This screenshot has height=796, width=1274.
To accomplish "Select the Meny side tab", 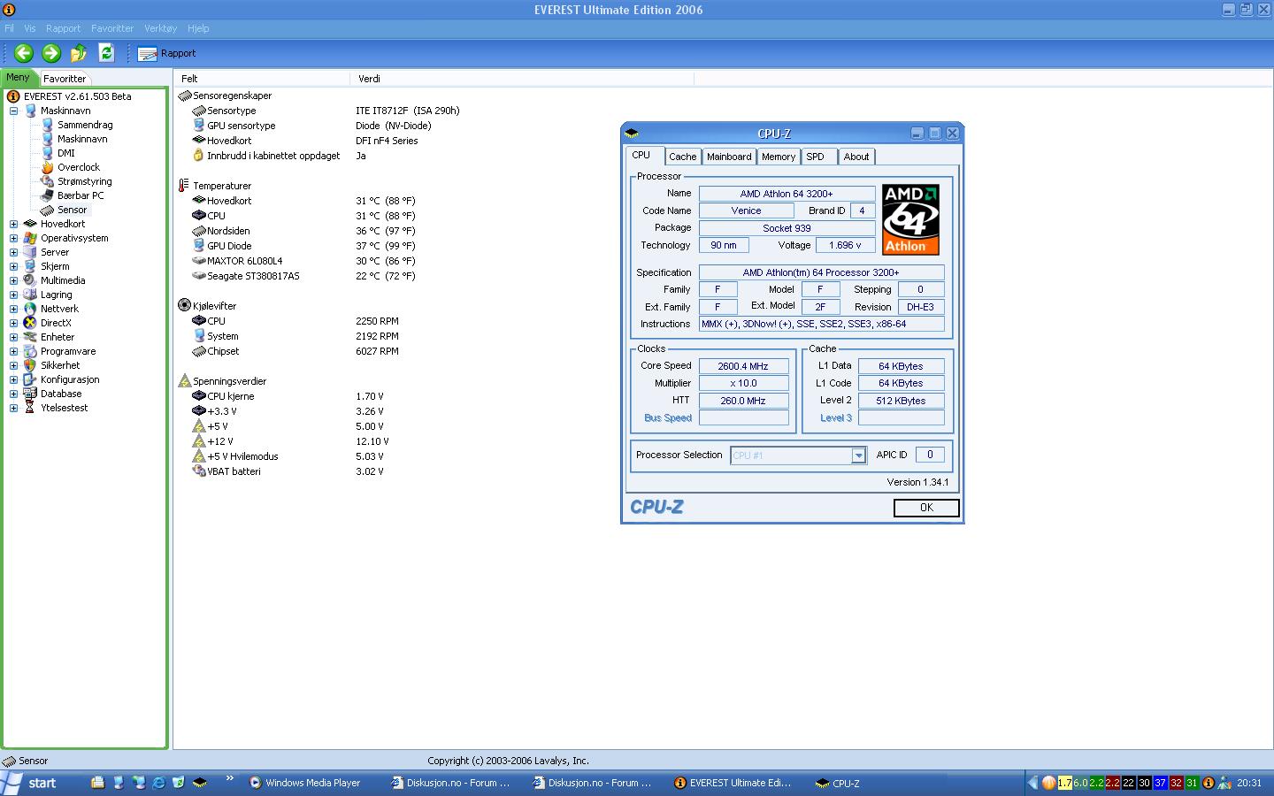I will tap(18, 78).
